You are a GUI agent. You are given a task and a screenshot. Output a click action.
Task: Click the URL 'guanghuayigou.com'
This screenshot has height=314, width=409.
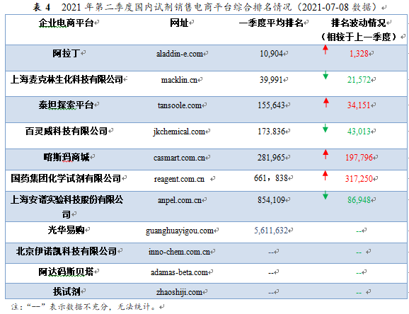pyautogui.click(x=180, y=231)
